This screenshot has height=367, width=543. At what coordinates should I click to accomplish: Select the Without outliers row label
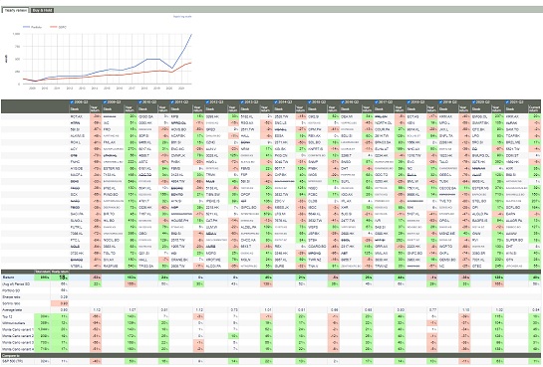click(13, 323)
